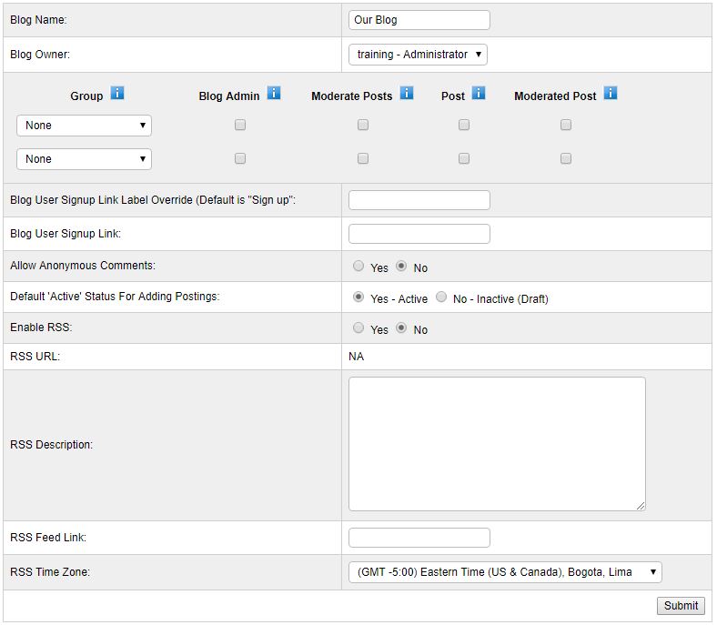This screenshot has height=625, width=717.
Task: Click inside the RSS Description textarea
Action: pos(497,444)
